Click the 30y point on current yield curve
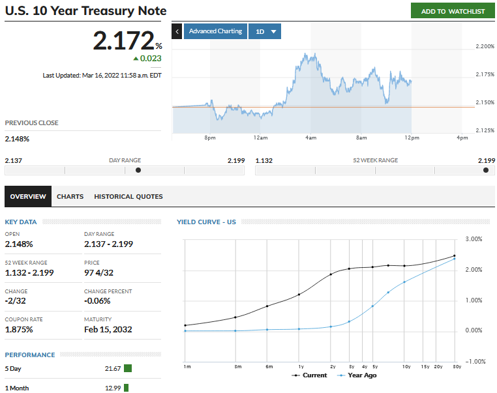Screen dimensions: 497x393 tap(455, 255)
